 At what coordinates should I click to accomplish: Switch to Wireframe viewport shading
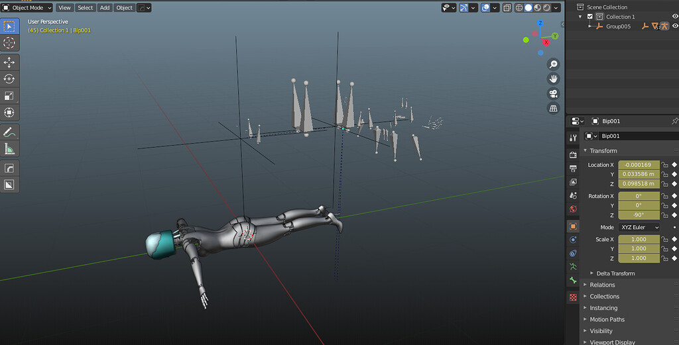pyautogui.click(x=519, y=8)
